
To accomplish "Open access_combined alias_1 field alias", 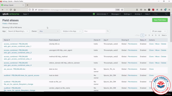I will click(x=17, y=45).
